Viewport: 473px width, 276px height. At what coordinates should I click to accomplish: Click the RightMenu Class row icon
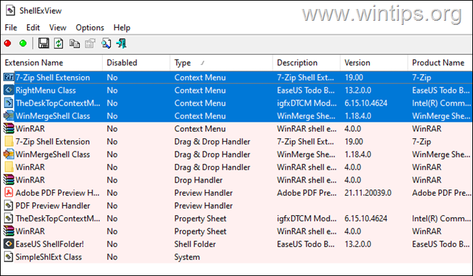9,90
